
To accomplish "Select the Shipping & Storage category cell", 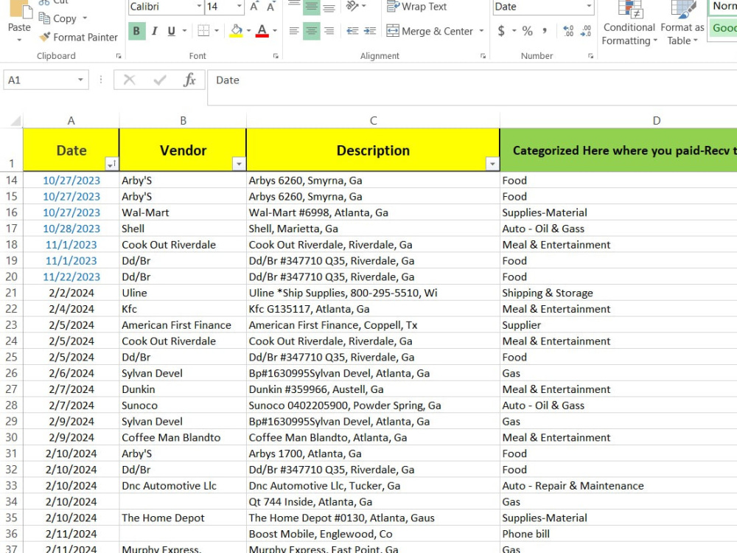I will (618, 293).
